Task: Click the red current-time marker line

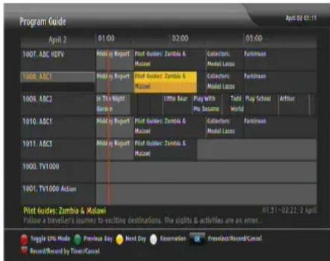Action: pos(109,127)
